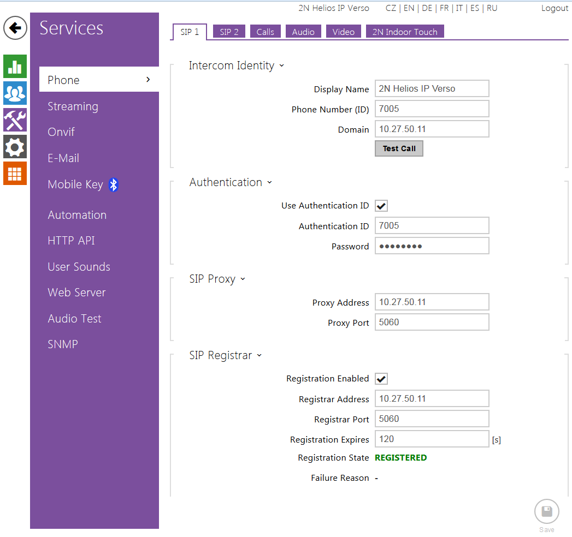
Task: Open the System gear icon
Action: (x=15, y=147)
